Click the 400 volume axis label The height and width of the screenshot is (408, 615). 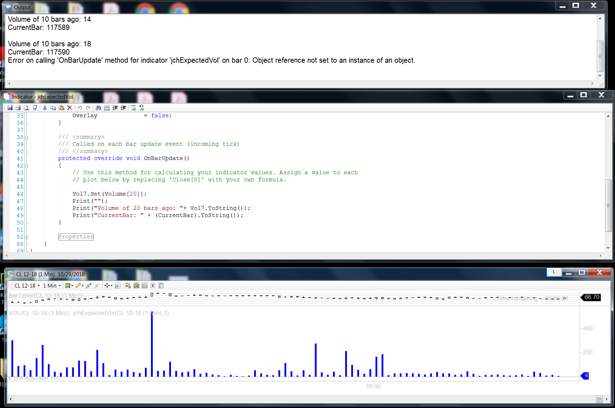pyautogui.click(x=588, y=328)
